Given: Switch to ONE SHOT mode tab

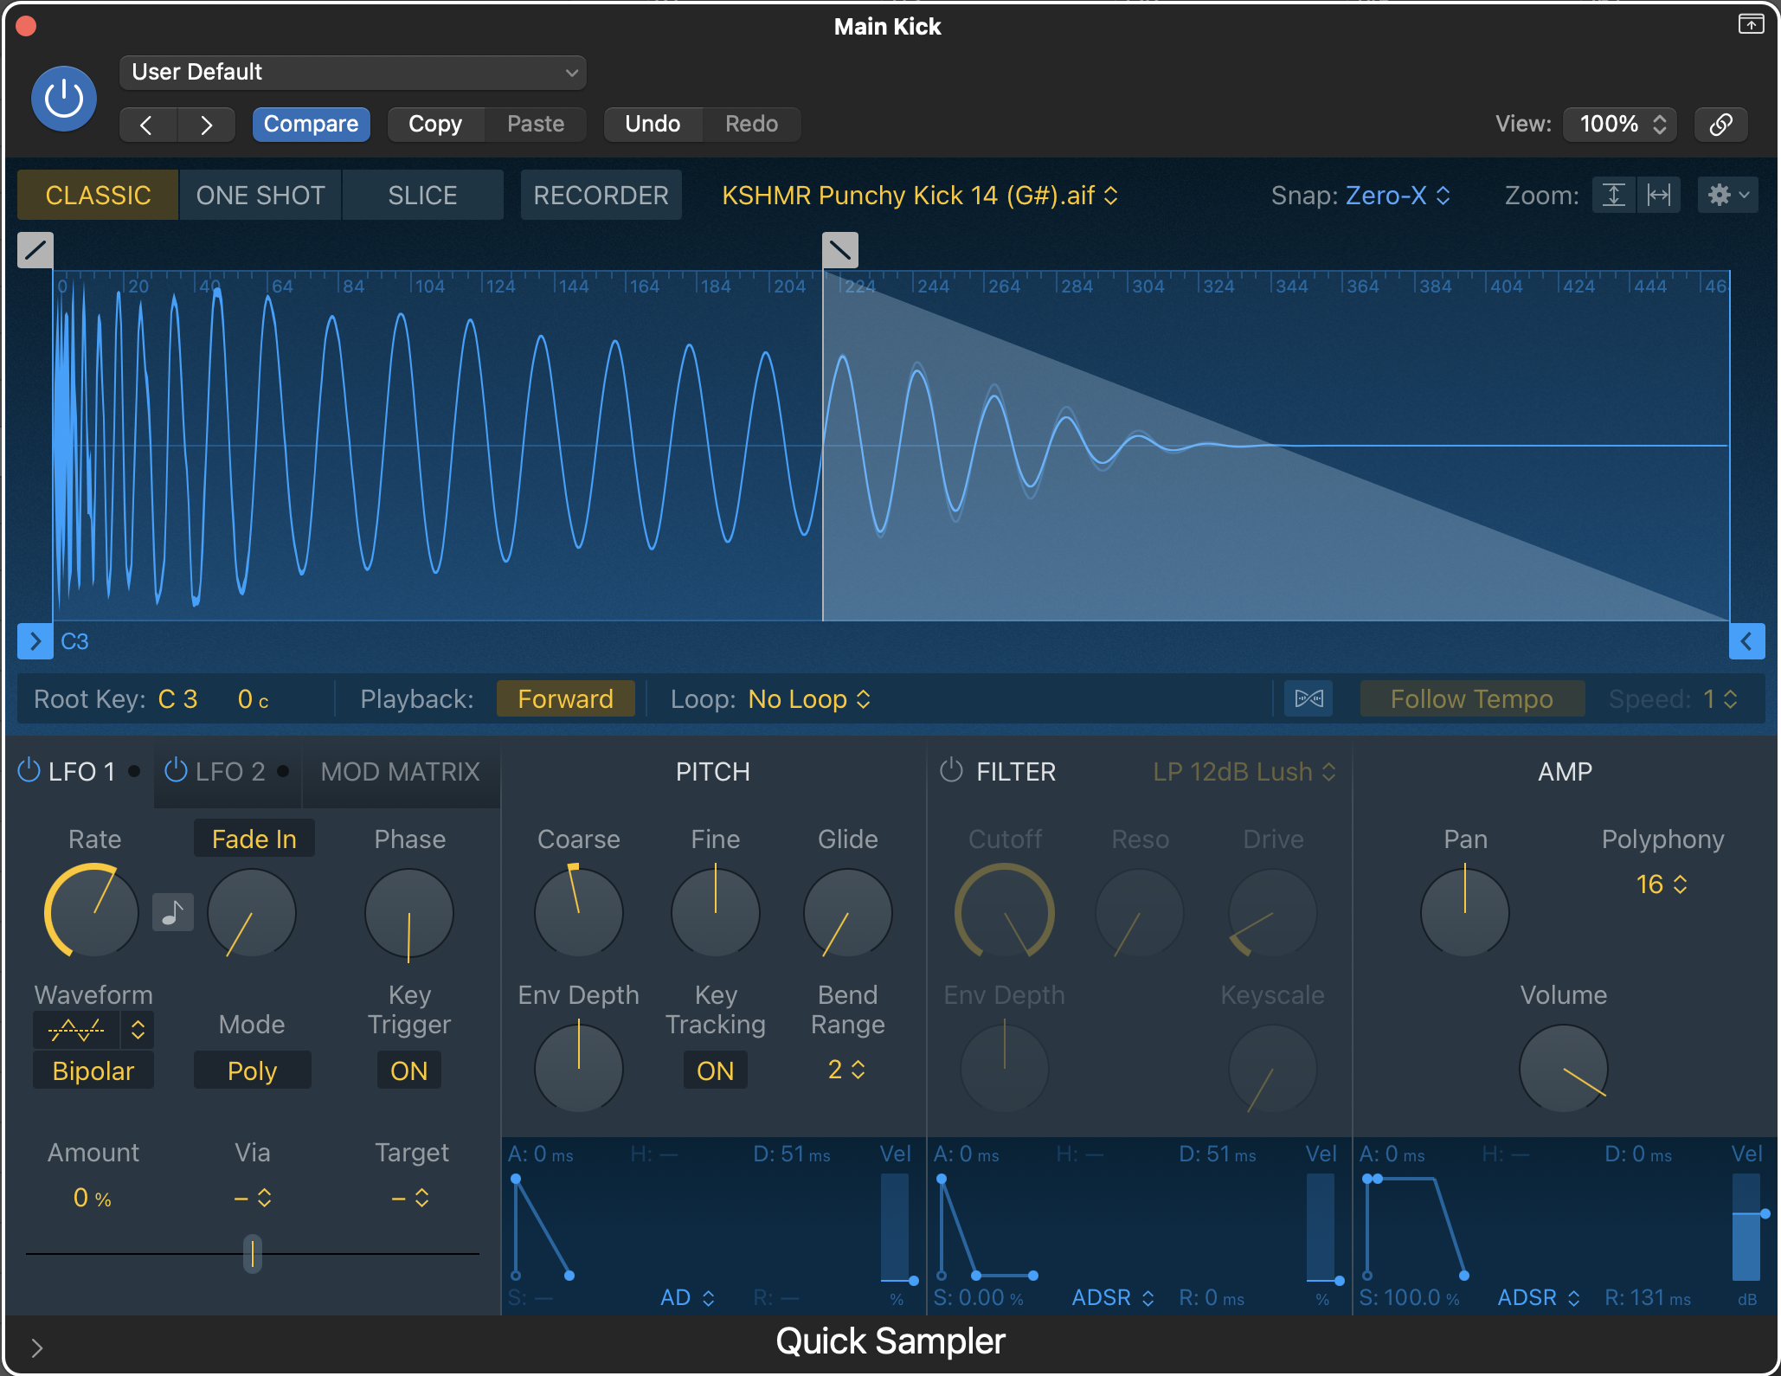Looking at the screenshot, I should (x=260, y=195).
